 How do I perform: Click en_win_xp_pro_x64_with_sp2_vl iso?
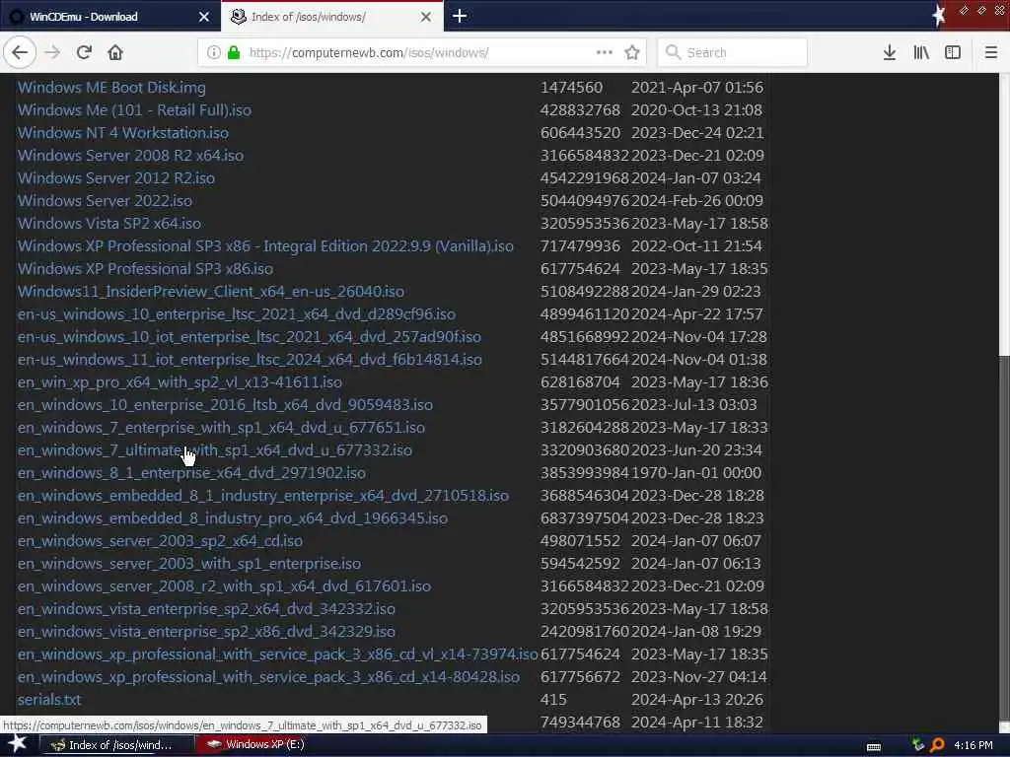(180, 382)
